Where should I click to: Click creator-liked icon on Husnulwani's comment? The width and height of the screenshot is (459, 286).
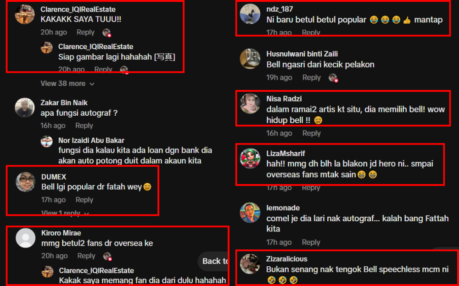point(333,78)
